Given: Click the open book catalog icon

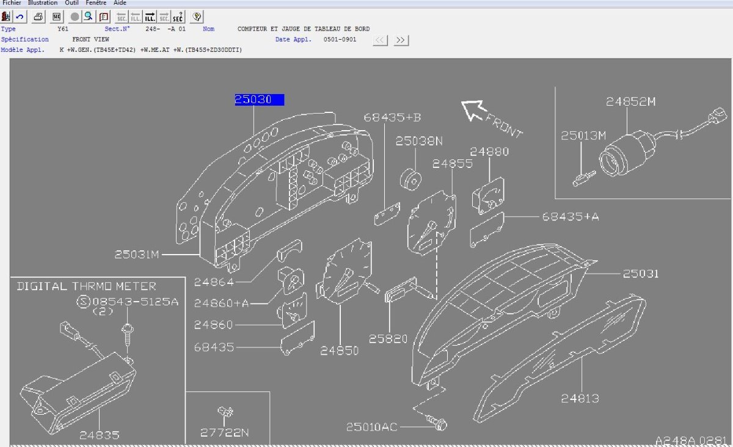Looking at the screenshot, I should tap(104, 16).
